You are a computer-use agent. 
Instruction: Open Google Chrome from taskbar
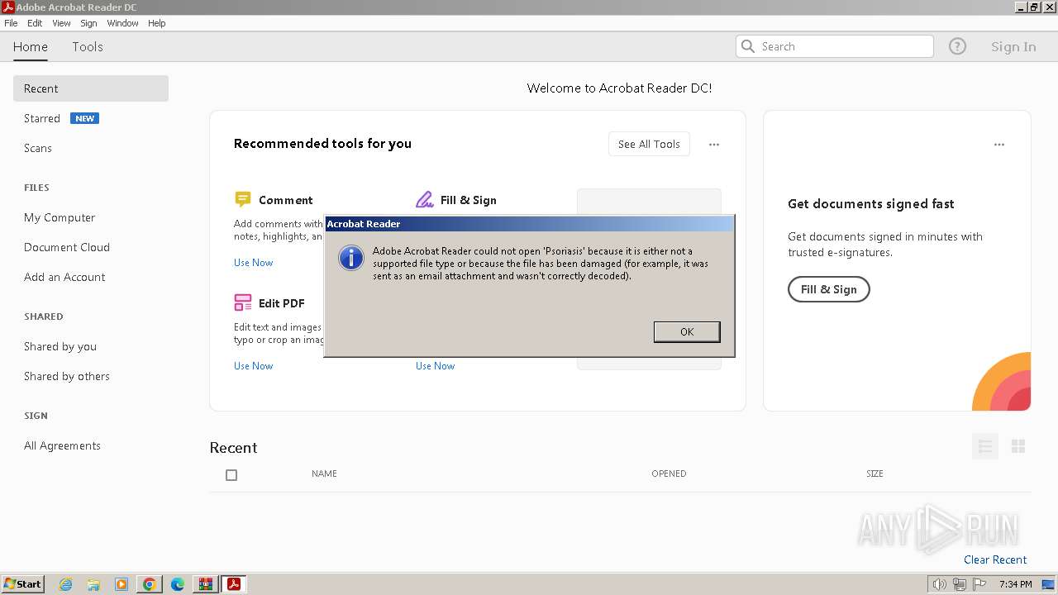point(150,584)
